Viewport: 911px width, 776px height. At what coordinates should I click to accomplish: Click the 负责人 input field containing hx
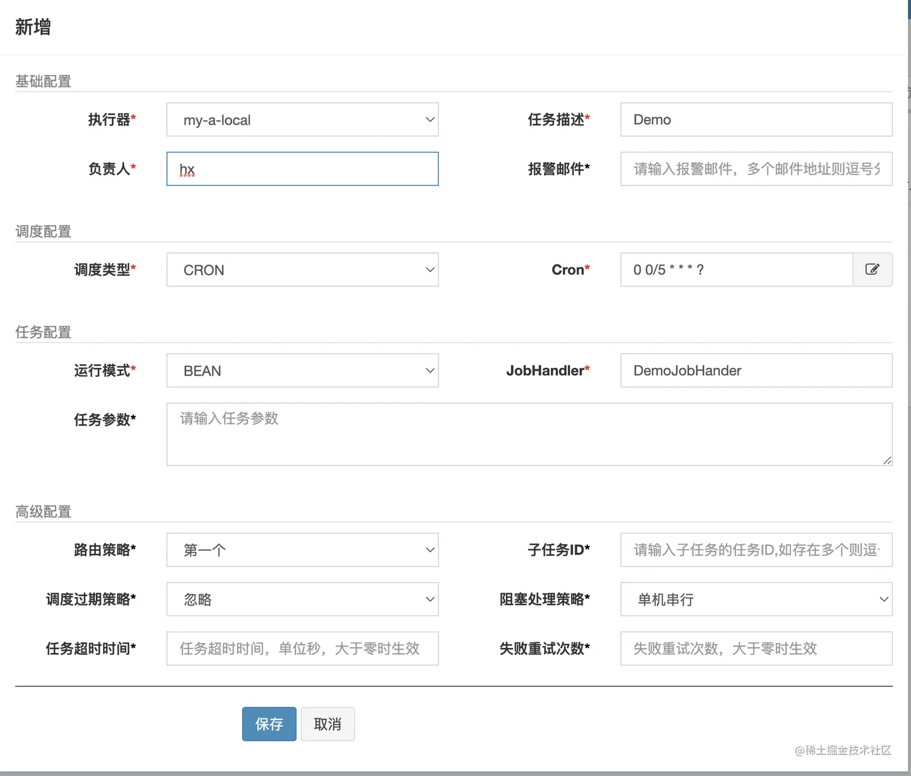pos(302,169)
